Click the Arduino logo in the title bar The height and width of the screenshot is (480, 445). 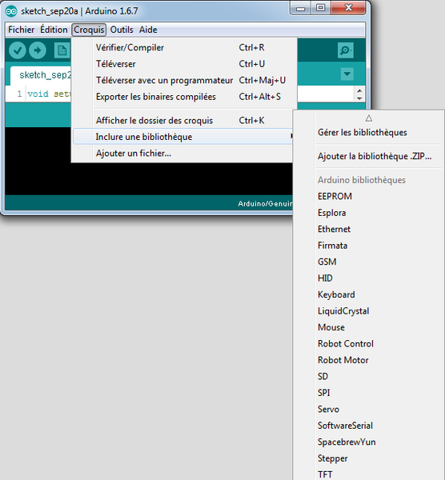click(x=11, y=11)
